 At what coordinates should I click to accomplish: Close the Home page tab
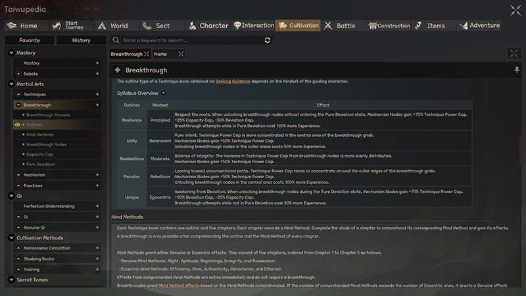(x=181, y=54)
